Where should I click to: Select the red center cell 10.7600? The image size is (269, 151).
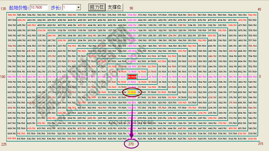click(x=132, y=77)
